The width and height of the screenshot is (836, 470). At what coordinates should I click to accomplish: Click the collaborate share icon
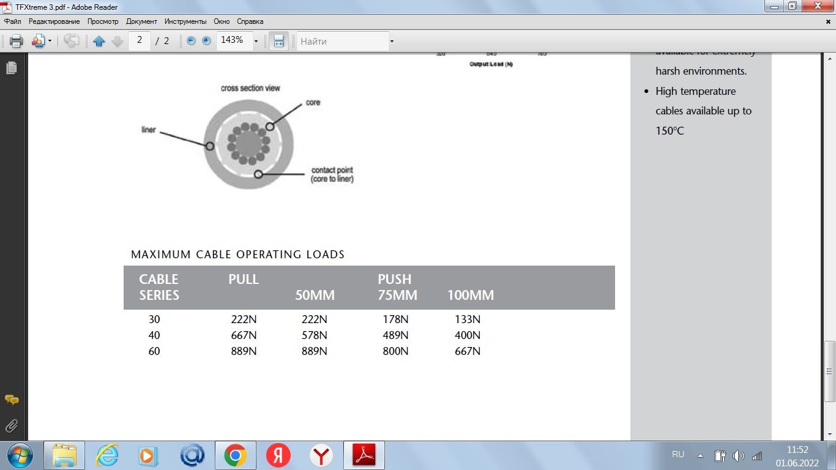tap(38, 41)
